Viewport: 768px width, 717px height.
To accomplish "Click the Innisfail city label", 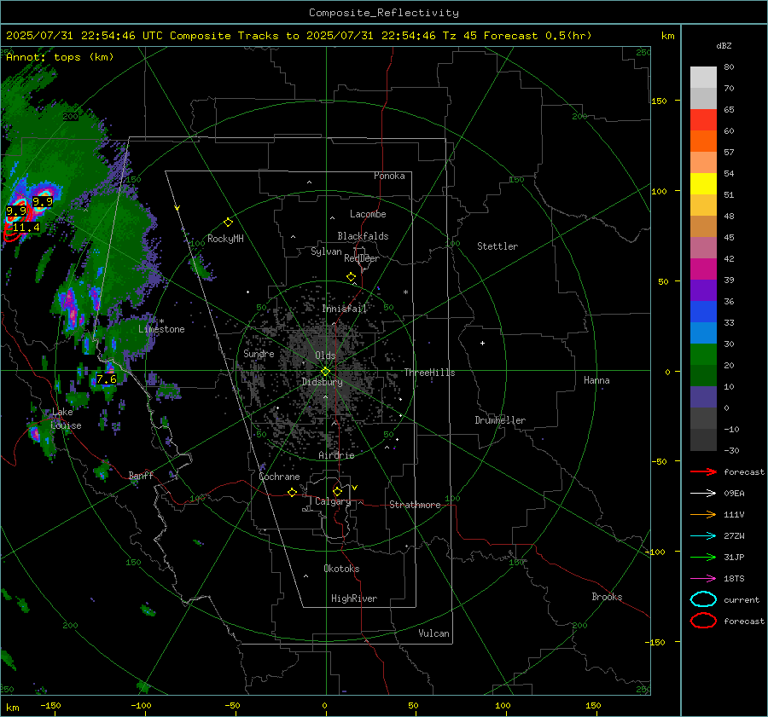I will [345, 309].
